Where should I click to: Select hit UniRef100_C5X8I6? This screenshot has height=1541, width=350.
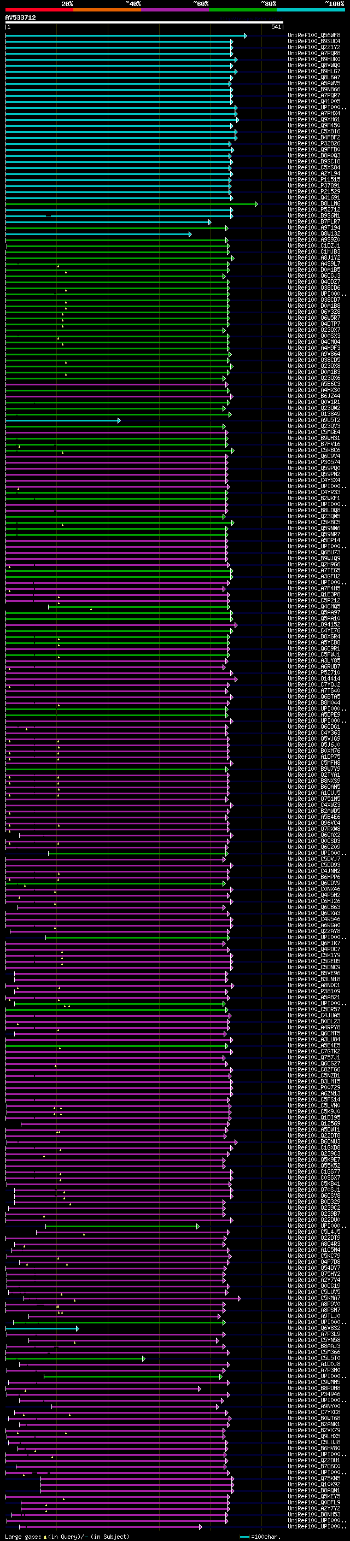coord(314,132)
